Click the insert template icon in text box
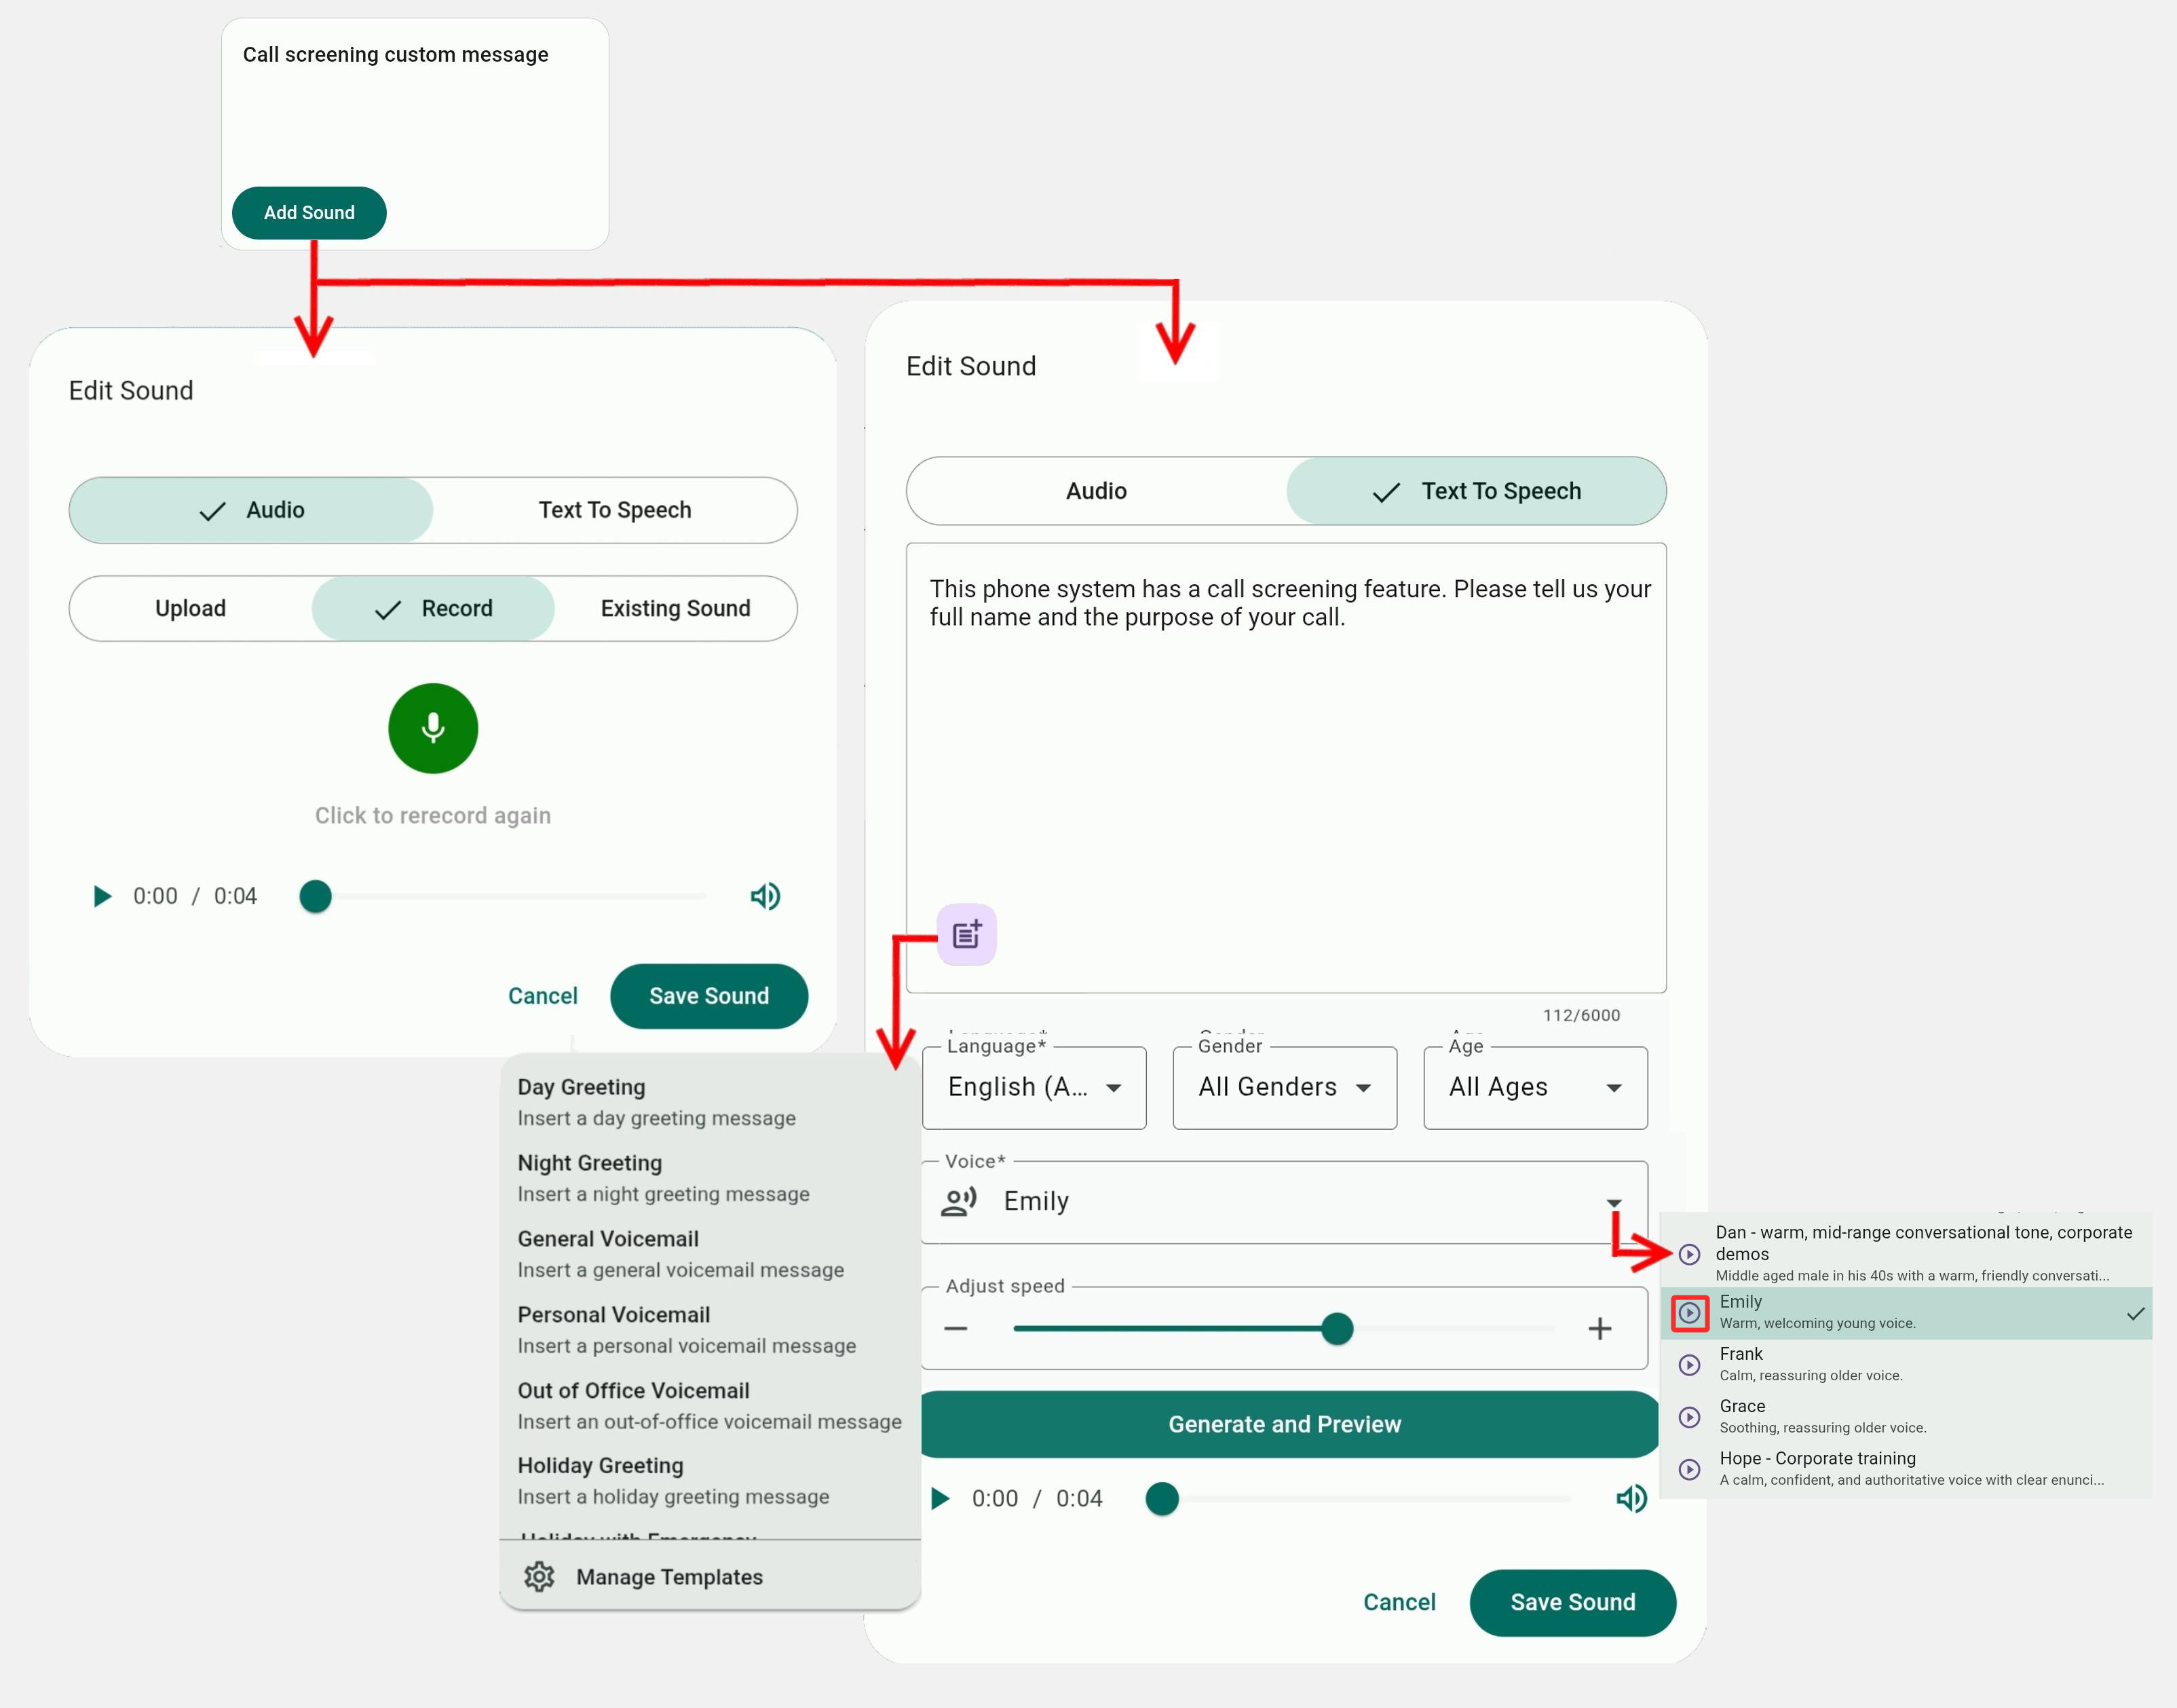 tap(966, 935)
